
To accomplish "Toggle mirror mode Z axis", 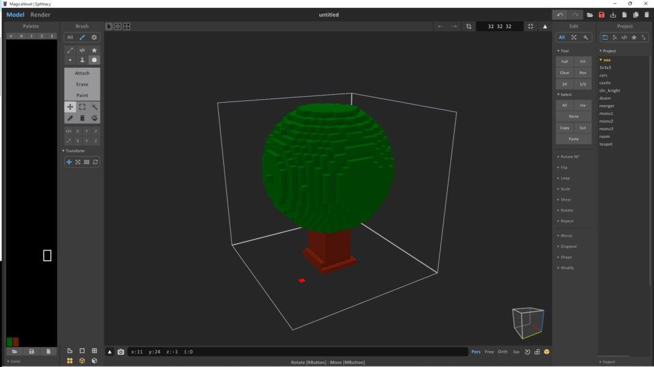I will tap(96, 131).
